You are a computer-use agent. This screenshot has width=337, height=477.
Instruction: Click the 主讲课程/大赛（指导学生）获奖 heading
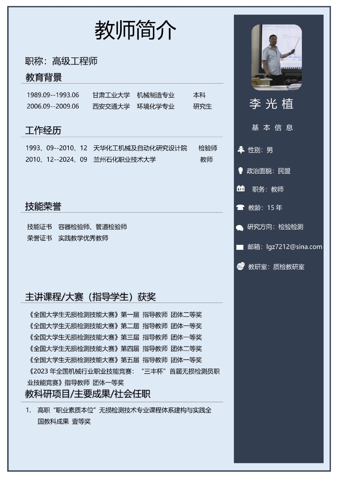pyautogui.click(x=90, y=296)
